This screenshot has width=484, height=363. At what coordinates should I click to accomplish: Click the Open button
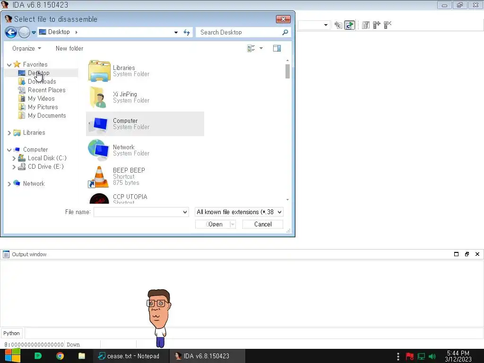coord(212,225)
